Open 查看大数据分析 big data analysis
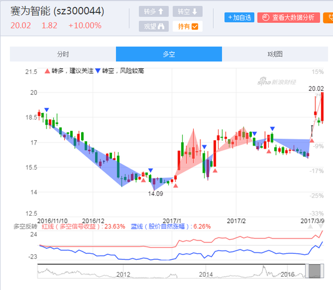This screenshot has height=290, width=333. click(x=289, y=18)
